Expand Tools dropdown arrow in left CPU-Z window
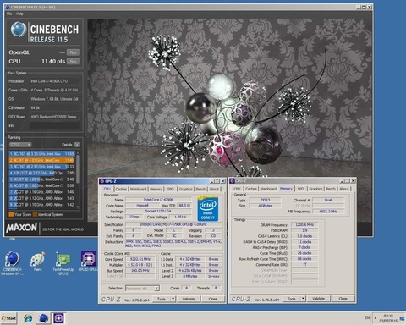This screenshot has height=325, width=406. 173,299
